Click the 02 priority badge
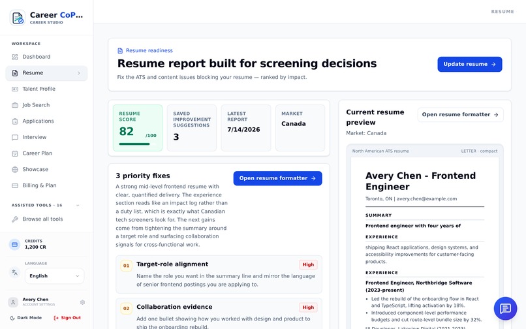This screenshot has height=329, width=526. 126,308
